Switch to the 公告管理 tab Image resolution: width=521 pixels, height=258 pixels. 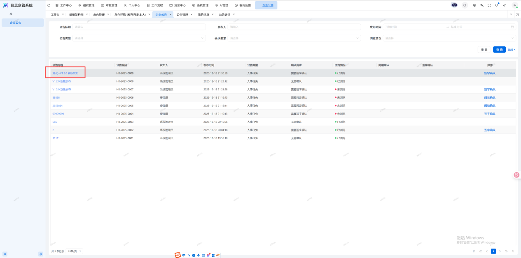coord(182,14)
